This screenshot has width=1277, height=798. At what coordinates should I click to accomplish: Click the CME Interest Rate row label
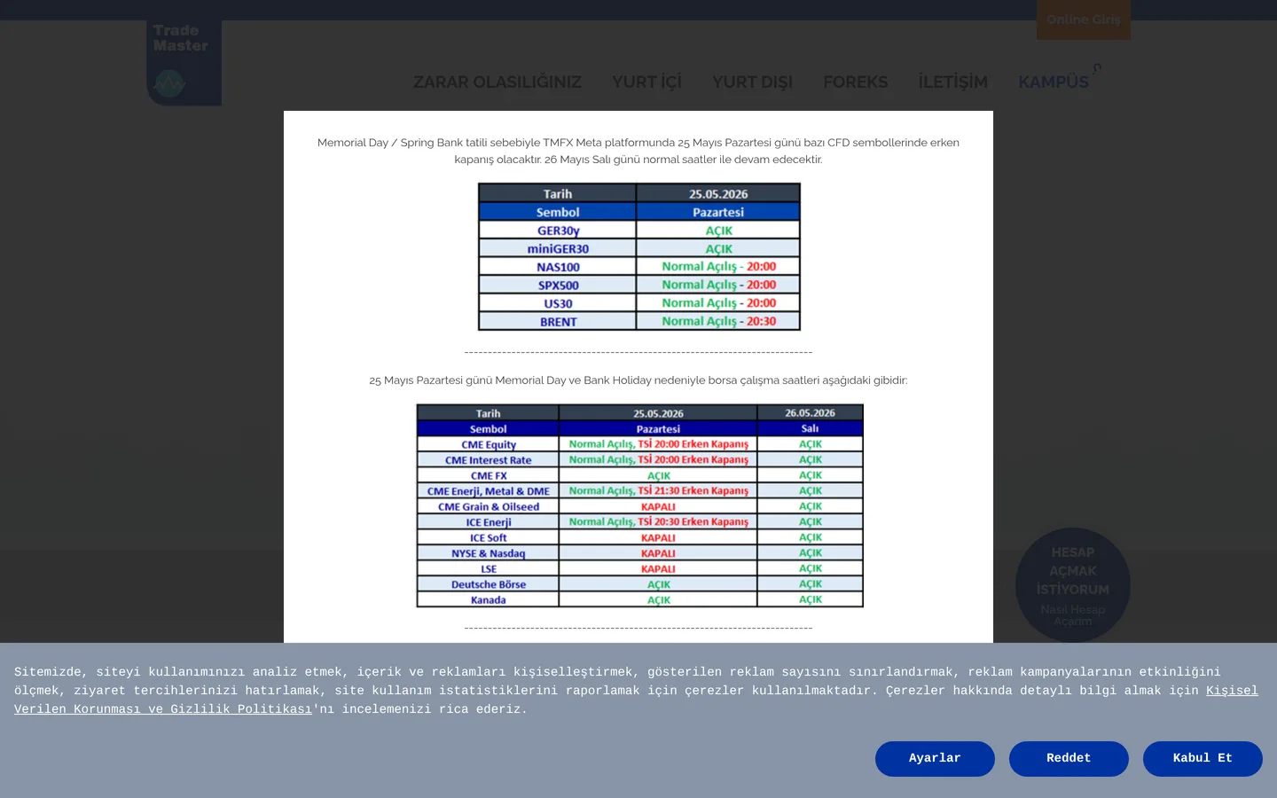tap(488, 460)
